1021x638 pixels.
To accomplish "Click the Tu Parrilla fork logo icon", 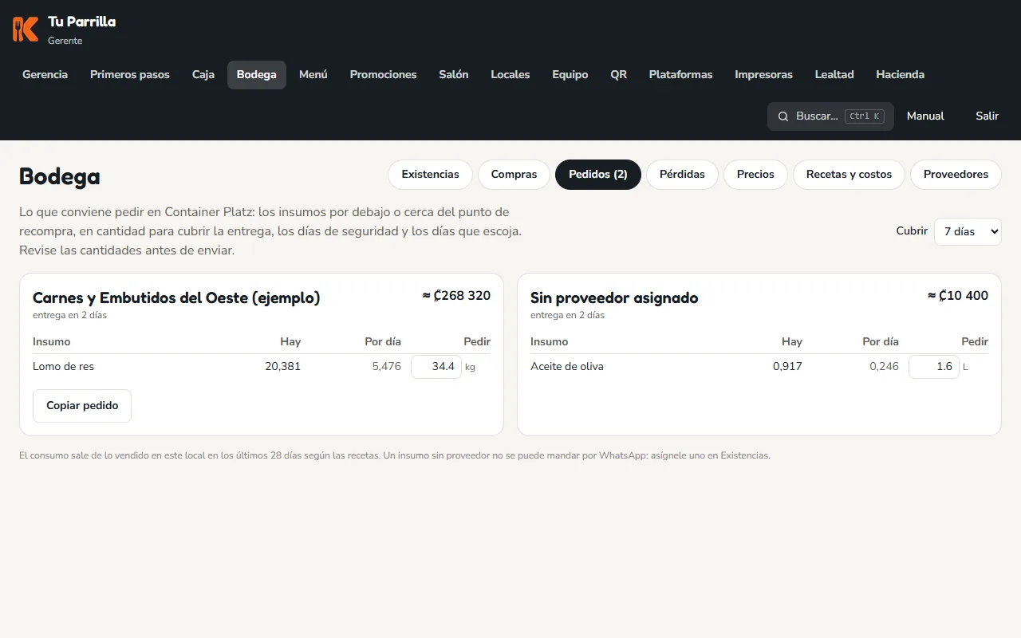I will (26, 30).
